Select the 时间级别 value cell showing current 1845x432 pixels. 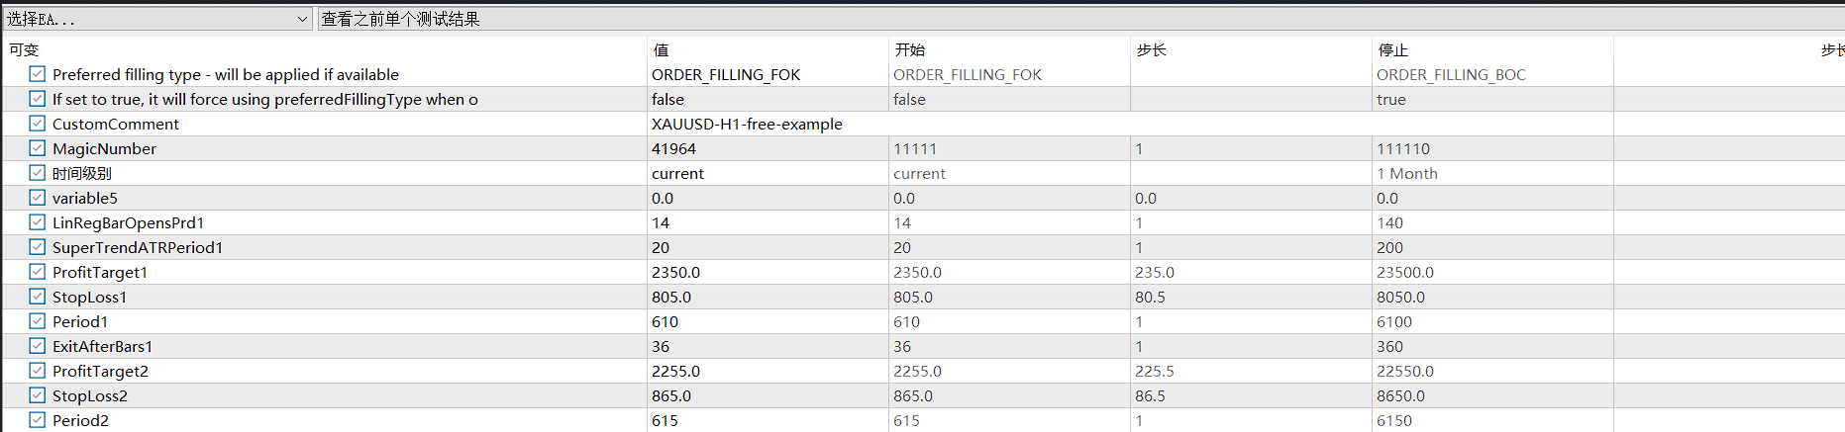click(768, 173)
